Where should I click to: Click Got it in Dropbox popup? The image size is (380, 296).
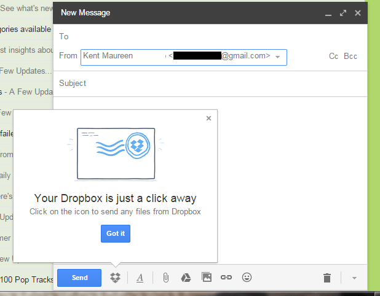(x=116, y=233)
